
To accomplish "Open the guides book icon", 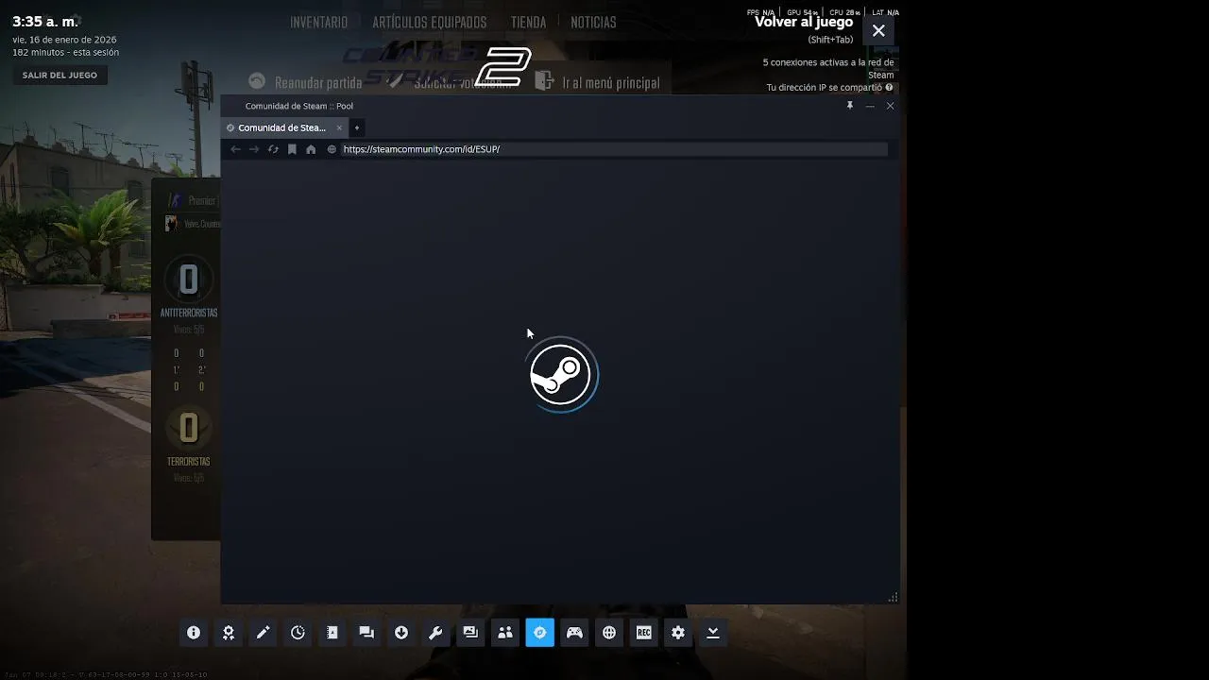I will click(x=332, y=633).
